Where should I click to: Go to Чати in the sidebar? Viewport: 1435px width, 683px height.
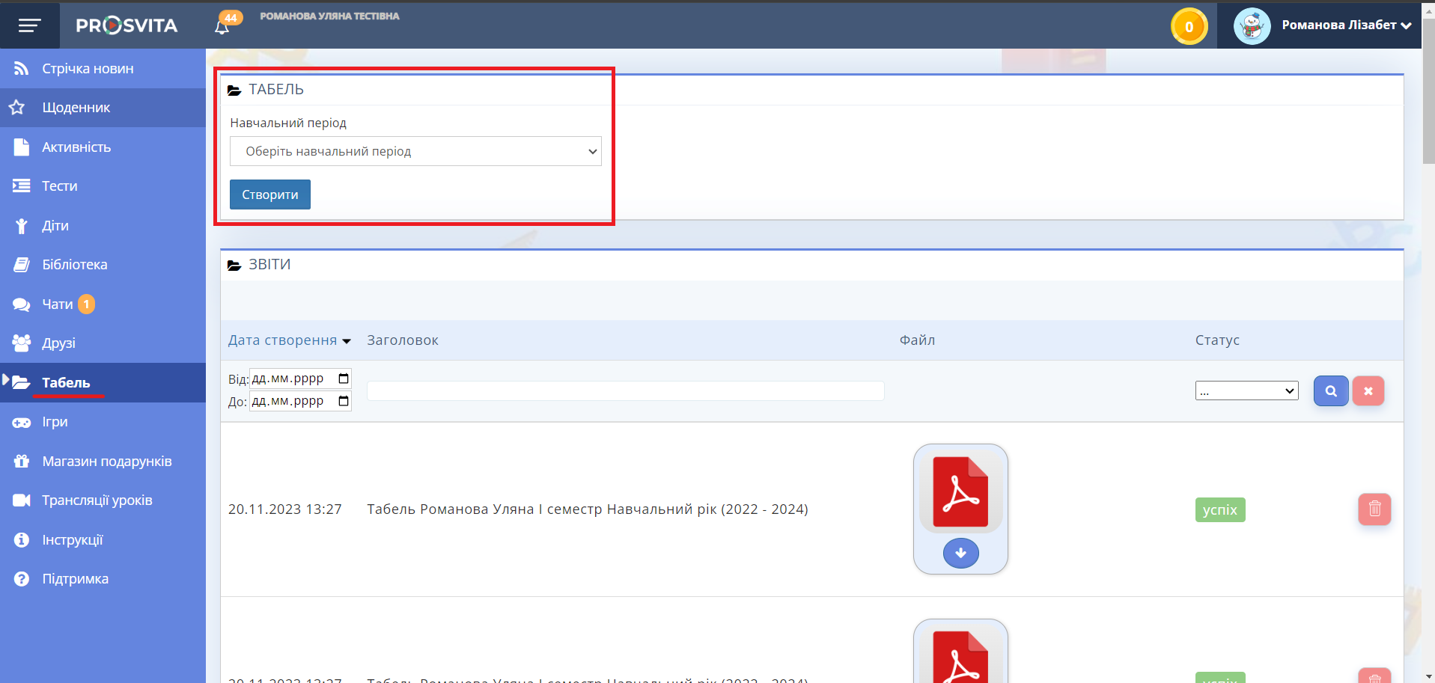click(x=57, y=304)
